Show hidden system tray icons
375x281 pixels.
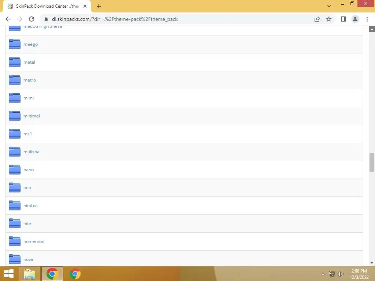tap(323, 274)
